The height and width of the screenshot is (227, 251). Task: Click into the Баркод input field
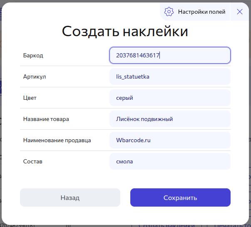click(170, 55)
